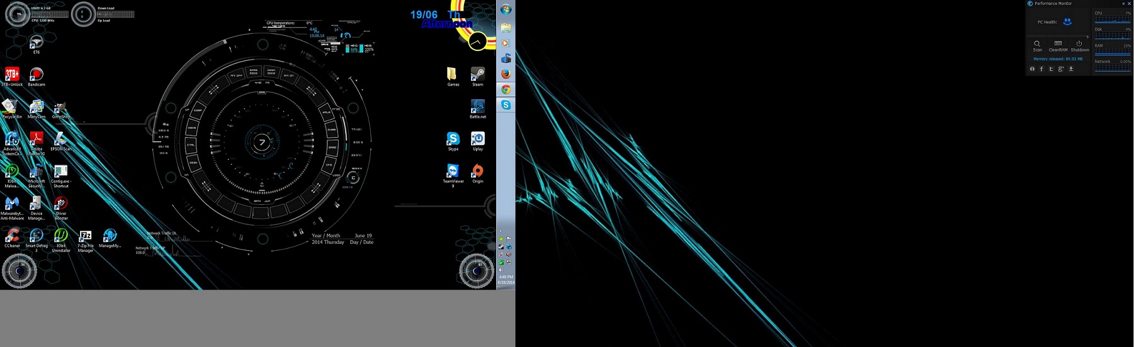Open Windows Explorer from the taskbar

pos(506,28)
